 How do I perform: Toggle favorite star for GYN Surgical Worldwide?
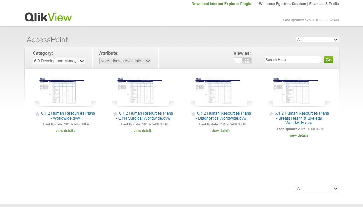pyautogui.click(x=115, y=114)
